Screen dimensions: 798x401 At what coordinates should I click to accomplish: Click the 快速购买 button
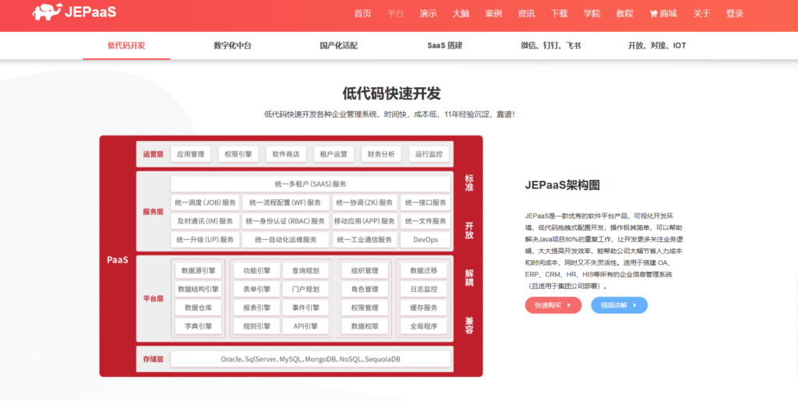(x=553, y=305)
